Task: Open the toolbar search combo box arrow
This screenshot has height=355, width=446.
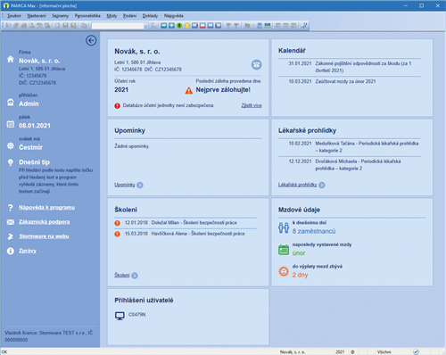Action: pyautogui.click(x=145, y=26)
